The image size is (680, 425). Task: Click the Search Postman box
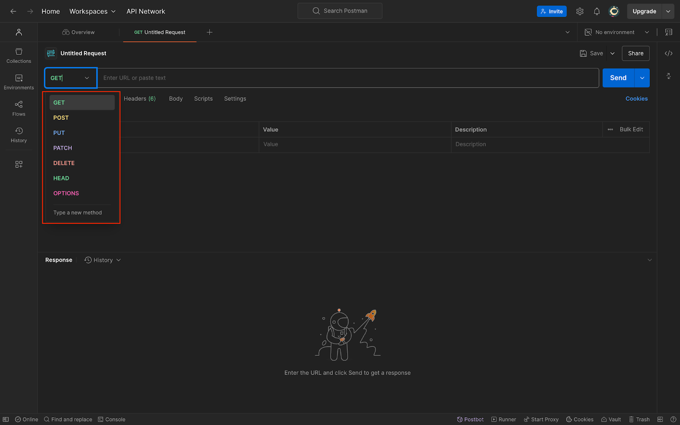coord(340,11)
